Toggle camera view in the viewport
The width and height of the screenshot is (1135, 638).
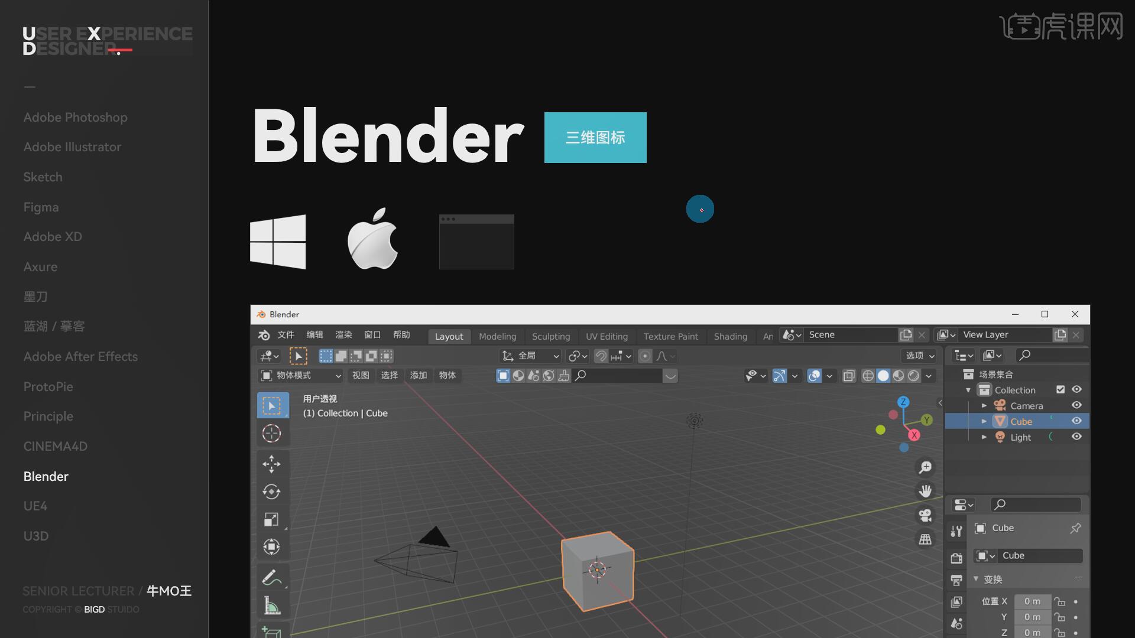925,515
